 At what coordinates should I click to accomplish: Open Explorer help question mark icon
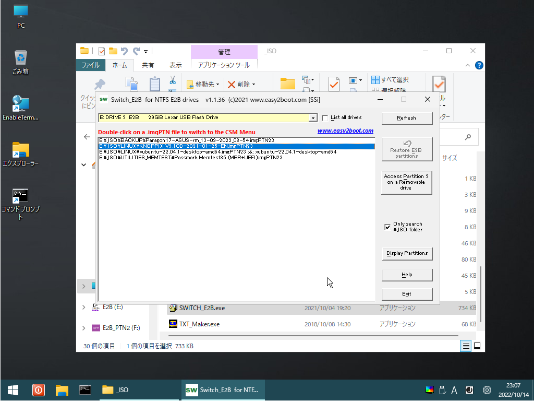pyautogui.click(x=479, y=65)
